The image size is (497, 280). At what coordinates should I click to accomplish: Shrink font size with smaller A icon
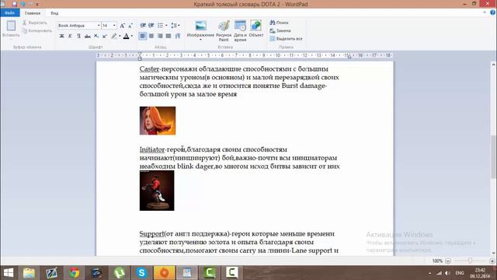(130, 26)
